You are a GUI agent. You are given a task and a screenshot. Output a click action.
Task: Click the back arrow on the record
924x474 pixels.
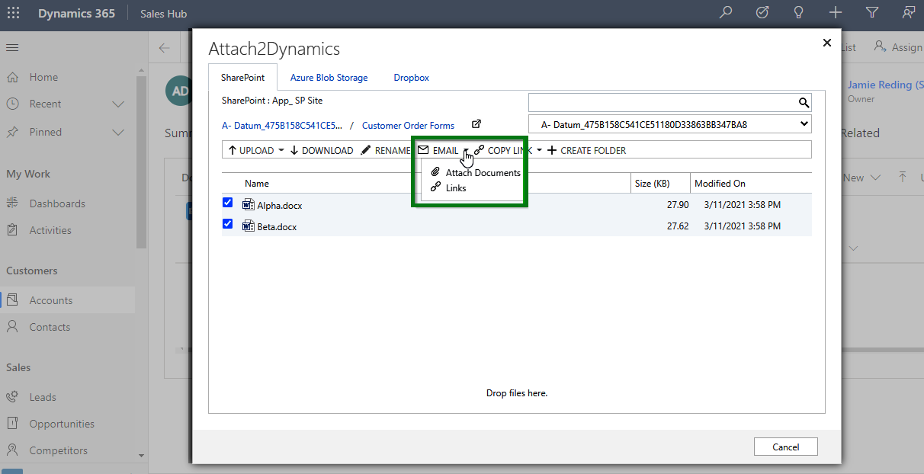pyautogui.click(x=165, y=48)
